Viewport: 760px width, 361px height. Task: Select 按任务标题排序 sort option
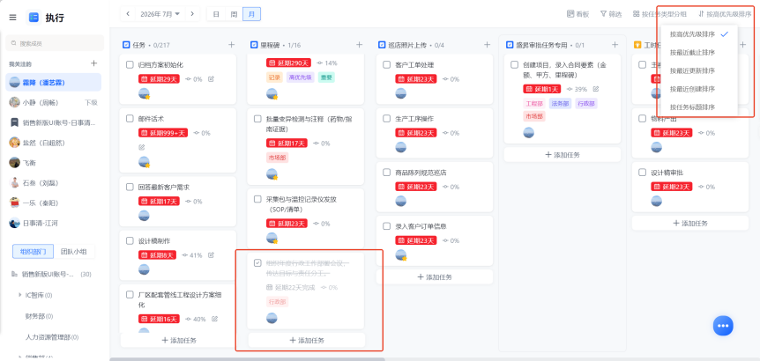[699, 107]
